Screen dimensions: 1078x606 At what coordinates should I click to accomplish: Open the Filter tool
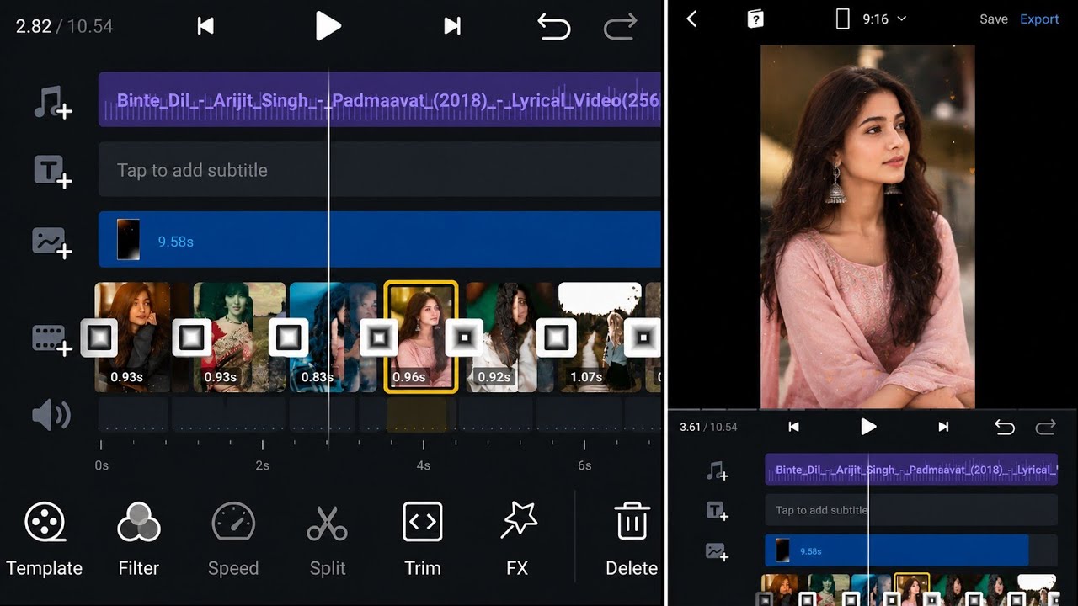139,540
